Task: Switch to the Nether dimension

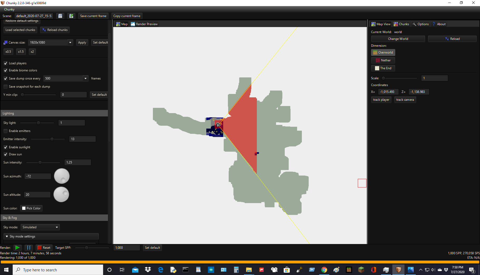Action: click(383, 60)
